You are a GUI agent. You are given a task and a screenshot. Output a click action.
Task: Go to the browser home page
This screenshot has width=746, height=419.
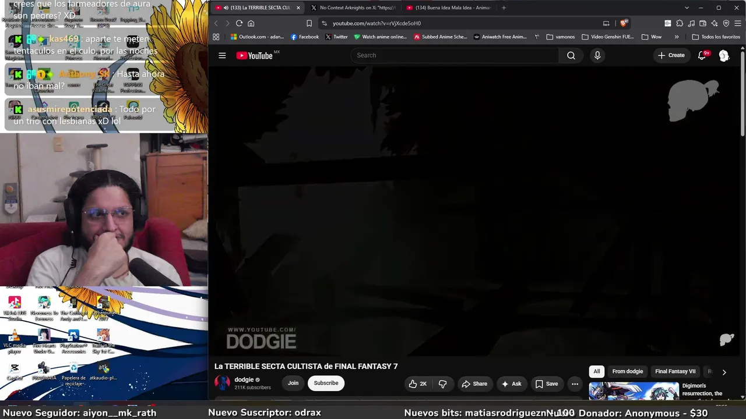[x=251, y=23]
